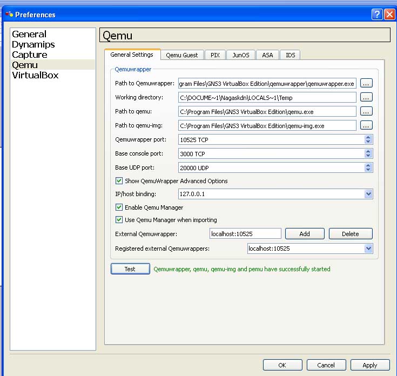Open the IP/host binding dropdown
Screen dimensions: 397x376
[368, 194]
